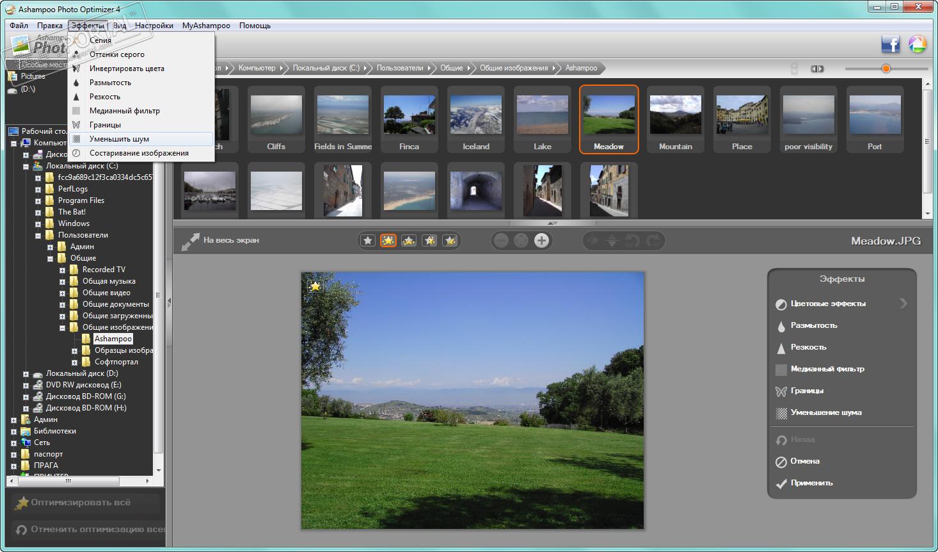Choose Уменьшить шум from Эффекты menu
The height and width of the screenshot is (552, 938).
141,139
